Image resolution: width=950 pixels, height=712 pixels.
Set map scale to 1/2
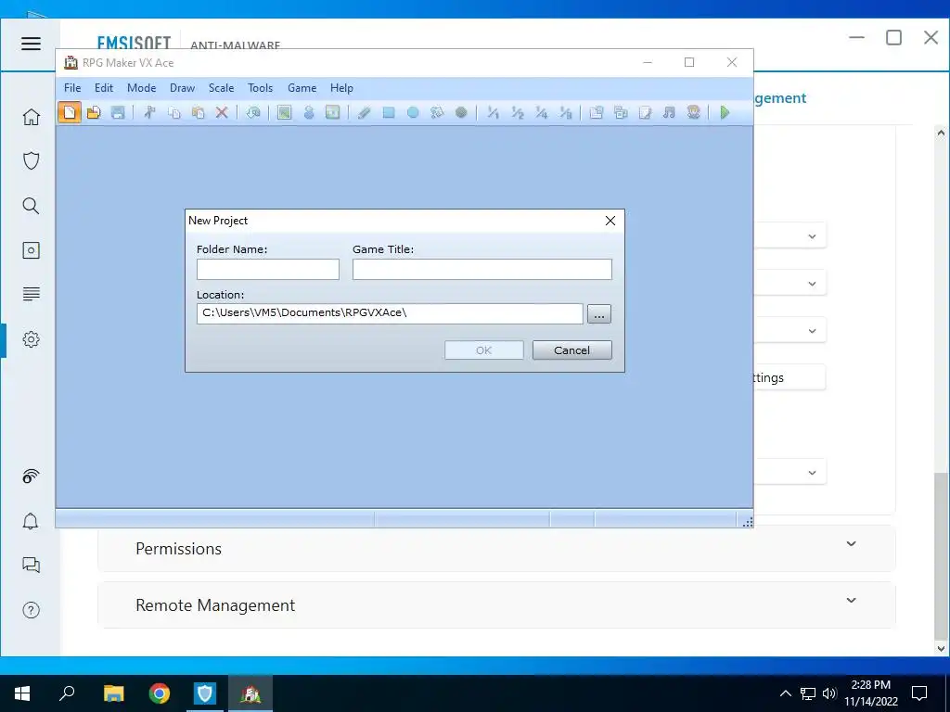pyautogui.click(x=517, y=112)
